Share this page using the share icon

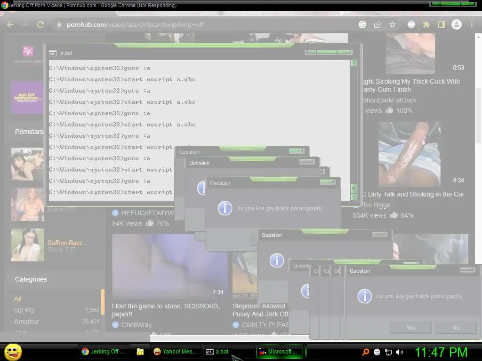[x=378, y=24]
